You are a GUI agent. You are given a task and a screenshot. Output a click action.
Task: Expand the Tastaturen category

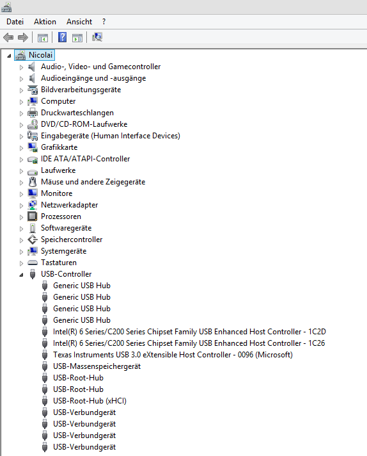(x=21, y=263)
